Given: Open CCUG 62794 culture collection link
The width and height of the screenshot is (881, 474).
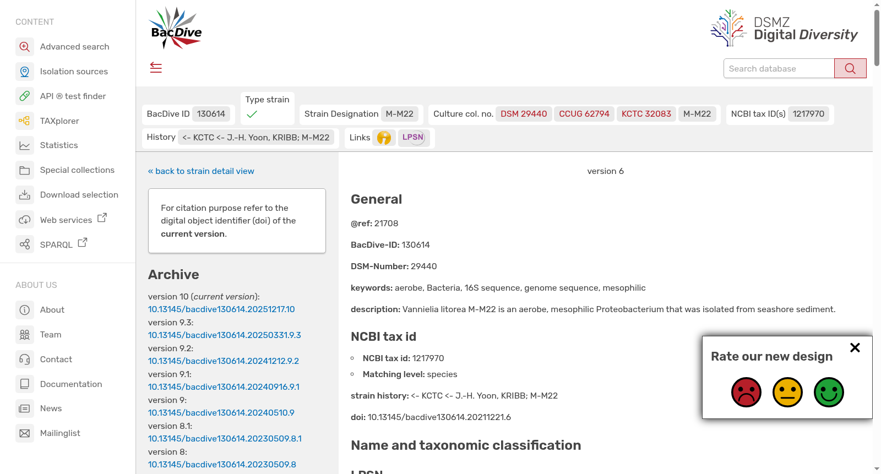Looking at the screenshot, I should [584, 114].
